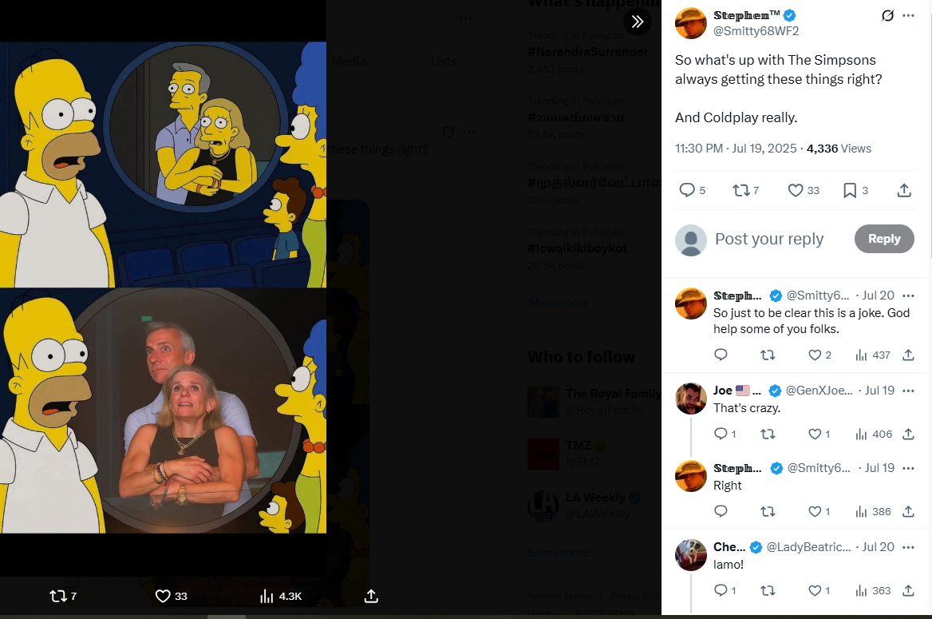Collapse the side panel with double-chevron icon

coord(638,22)
